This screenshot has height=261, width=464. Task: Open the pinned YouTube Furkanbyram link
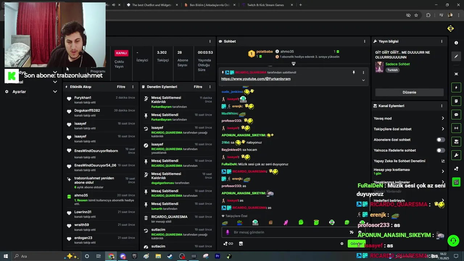click(x=256, y=79)
